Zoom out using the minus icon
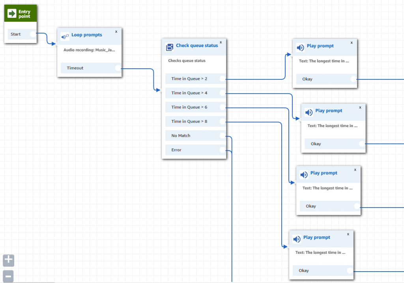This screenshot has width=404, height=283. click(8, 276)
